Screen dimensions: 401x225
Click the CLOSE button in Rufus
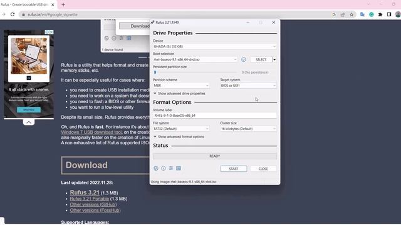tap(263, 169)
